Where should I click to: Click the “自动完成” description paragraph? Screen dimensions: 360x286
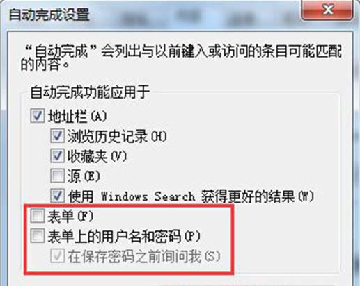[x=182, y=58]
